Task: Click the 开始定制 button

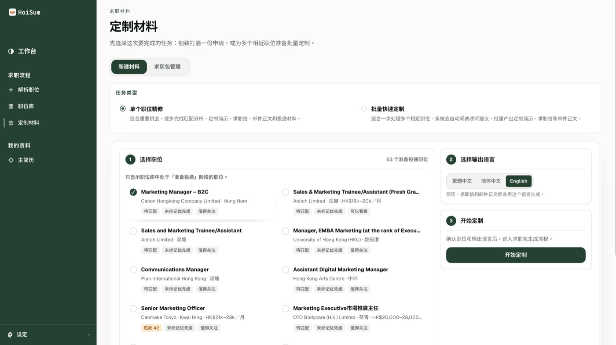Action: point(516,255)
